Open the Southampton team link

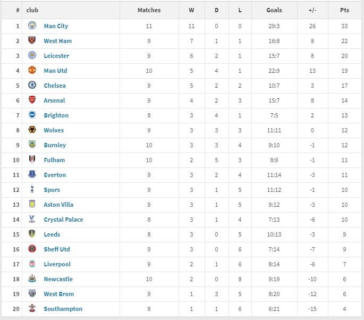(x=63, y=309)
